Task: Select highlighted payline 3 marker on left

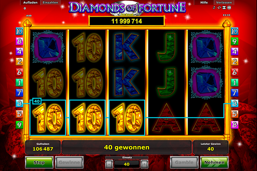Action: pos(19,104)
